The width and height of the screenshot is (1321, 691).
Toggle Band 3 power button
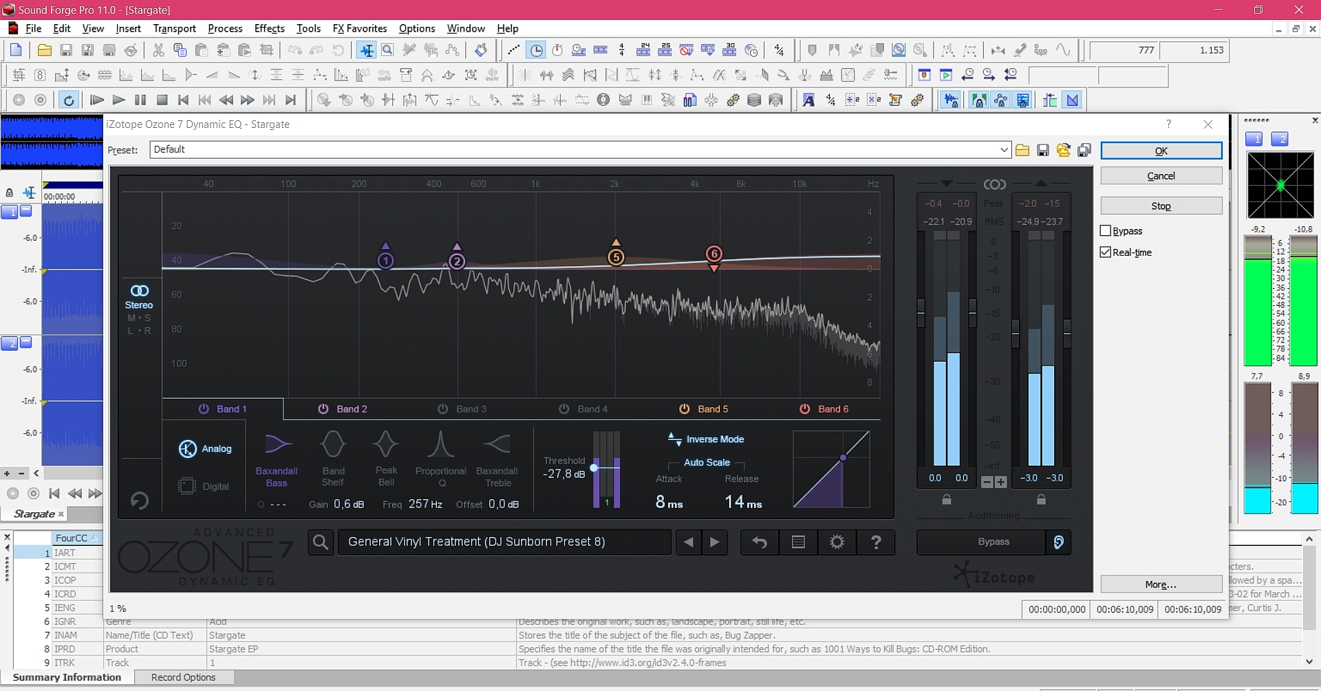443,409
